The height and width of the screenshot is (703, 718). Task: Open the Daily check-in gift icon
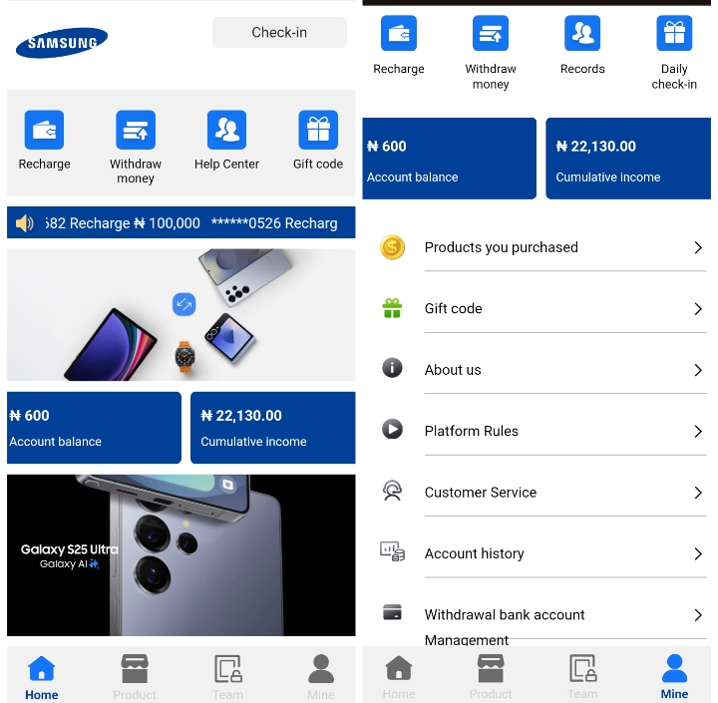click(x=674, y=33)
